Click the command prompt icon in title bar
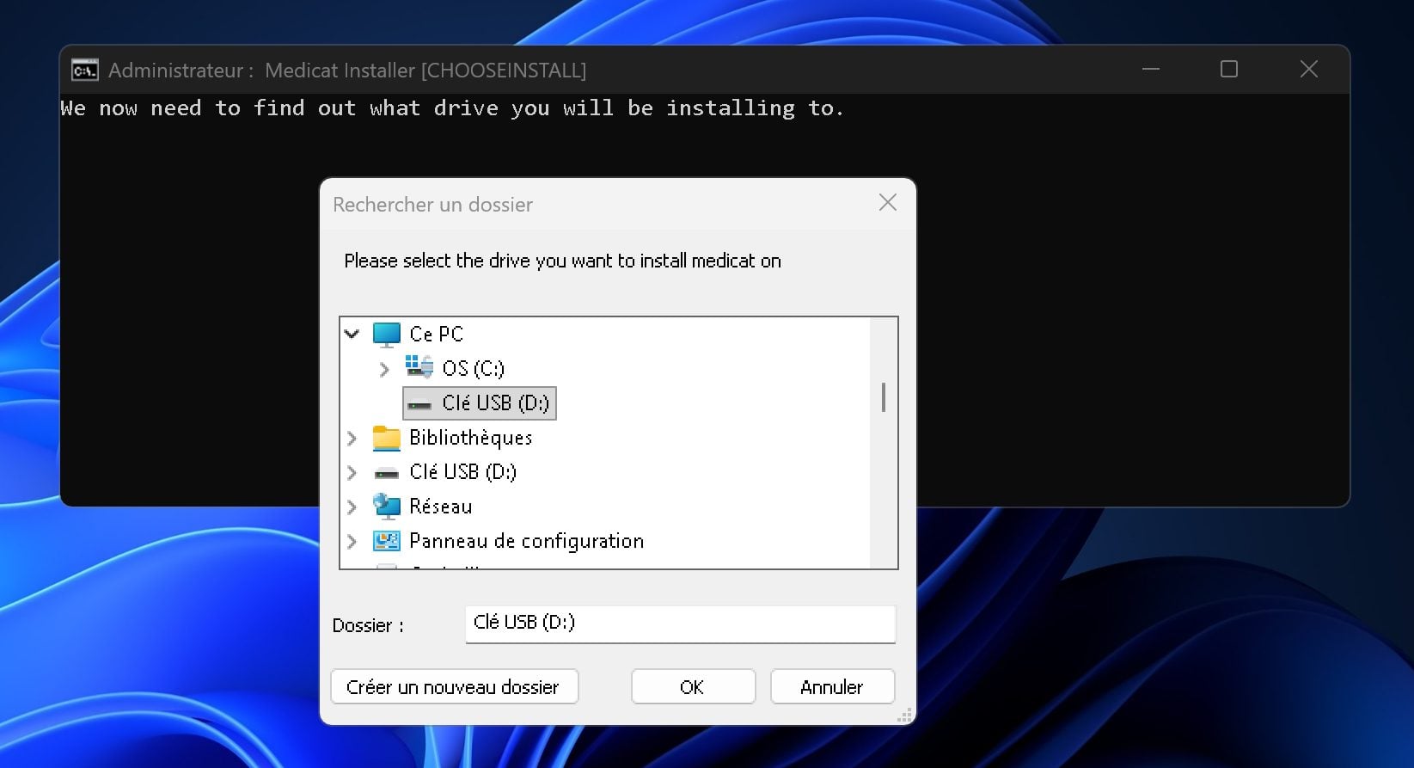Image resolution: width=1414 pixels, height=768 pixels. (x=84, y=70)
